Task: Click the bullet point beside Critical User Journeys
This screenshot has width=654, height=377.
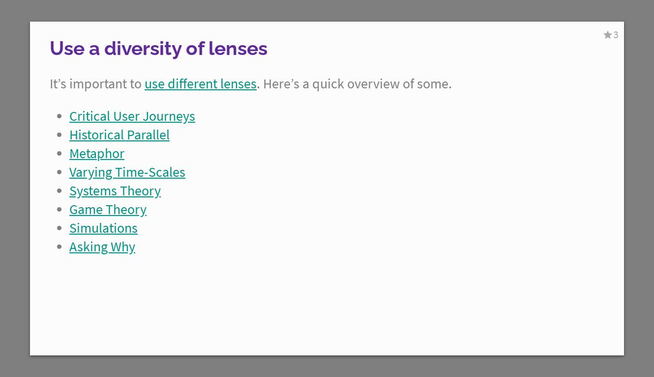Action: [x=59, y=116]
